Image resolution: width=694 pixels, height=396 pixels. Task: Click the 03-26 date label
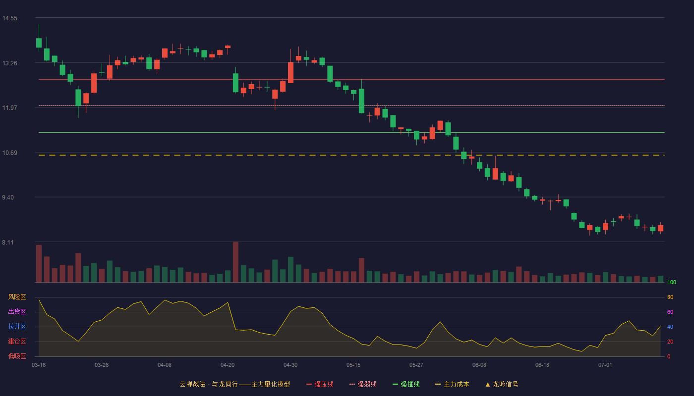pos(102,365)
